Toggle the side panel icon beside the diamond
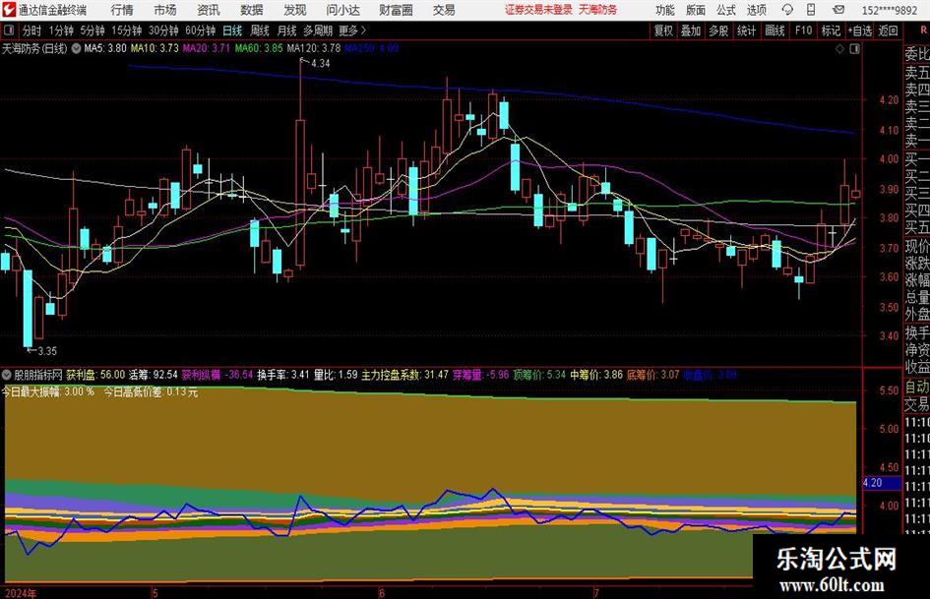This screenshot has height=599, width=930. tap(854, 49)
